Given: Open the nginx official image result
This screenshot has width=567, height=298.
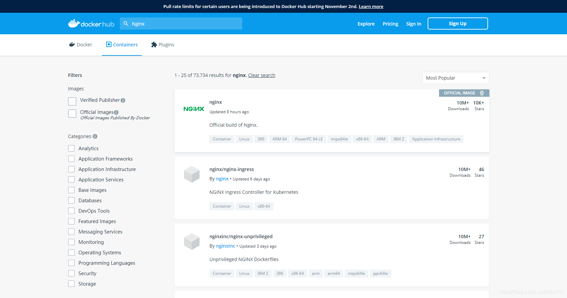Looking at the screenshot, I should pos(216,102).
